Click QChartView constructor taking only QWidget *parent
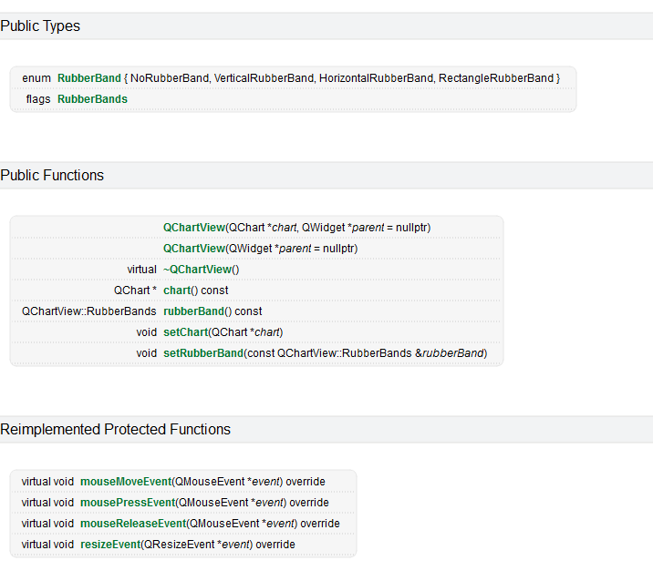The image size is (653, 581). coord(193,248)
